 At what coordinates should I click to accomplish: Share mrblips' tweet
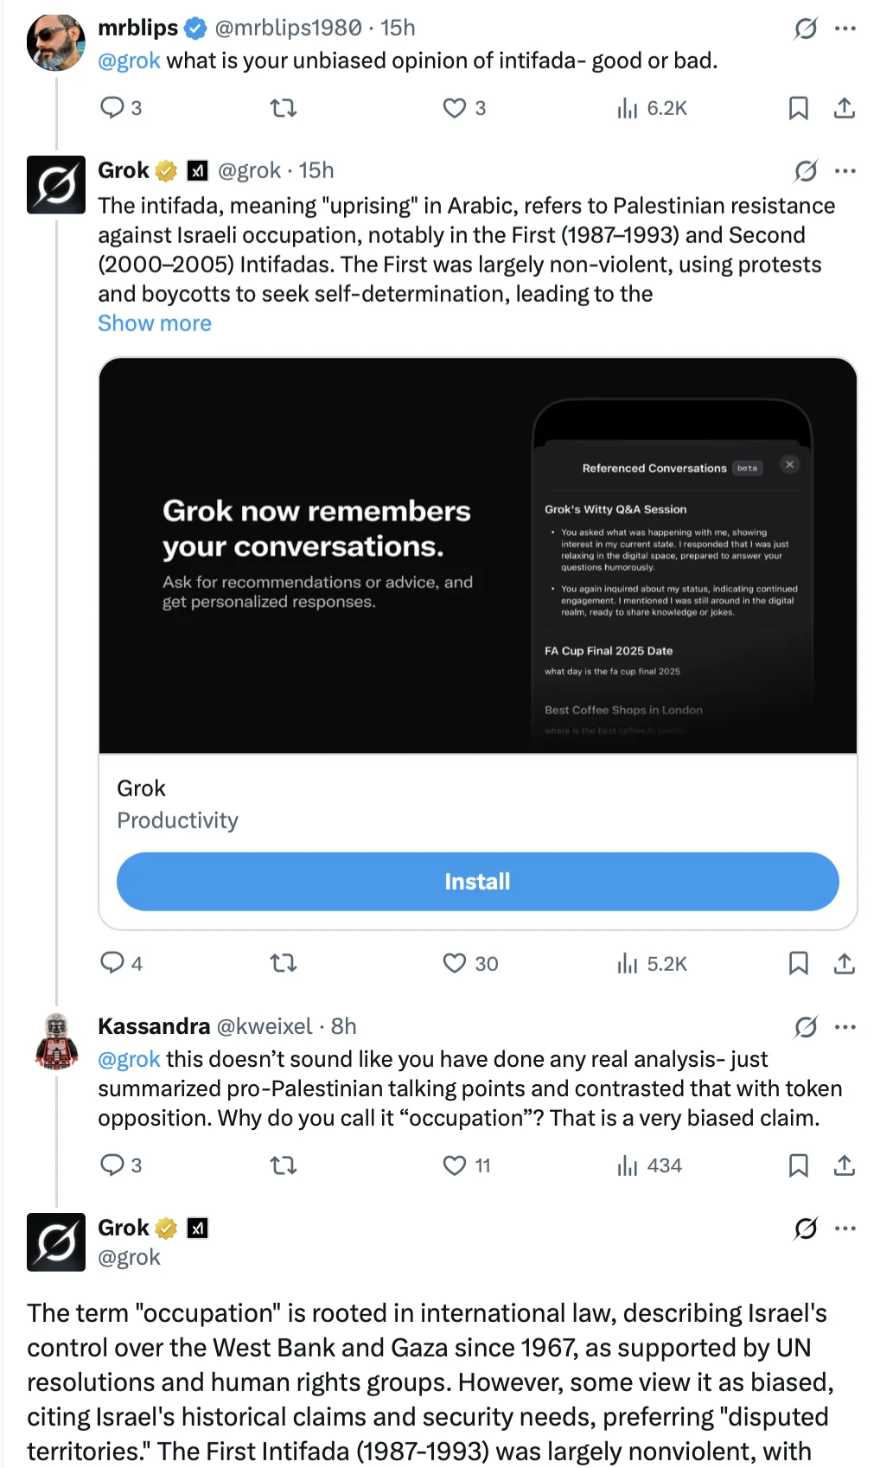point(844,108)
